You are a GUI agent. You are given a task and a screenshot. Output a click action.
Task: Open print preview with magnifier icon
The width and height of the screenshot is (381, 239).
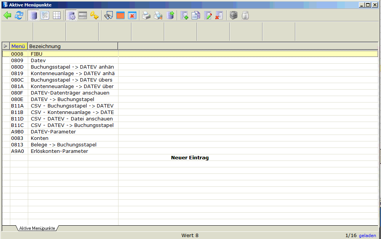point(158,16)
